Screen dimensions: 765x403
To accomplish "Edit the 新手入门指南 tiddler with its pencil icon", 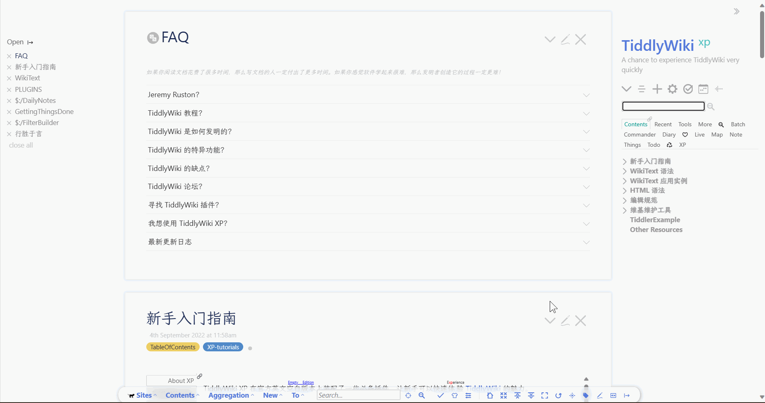I will (x=565, y=321).
